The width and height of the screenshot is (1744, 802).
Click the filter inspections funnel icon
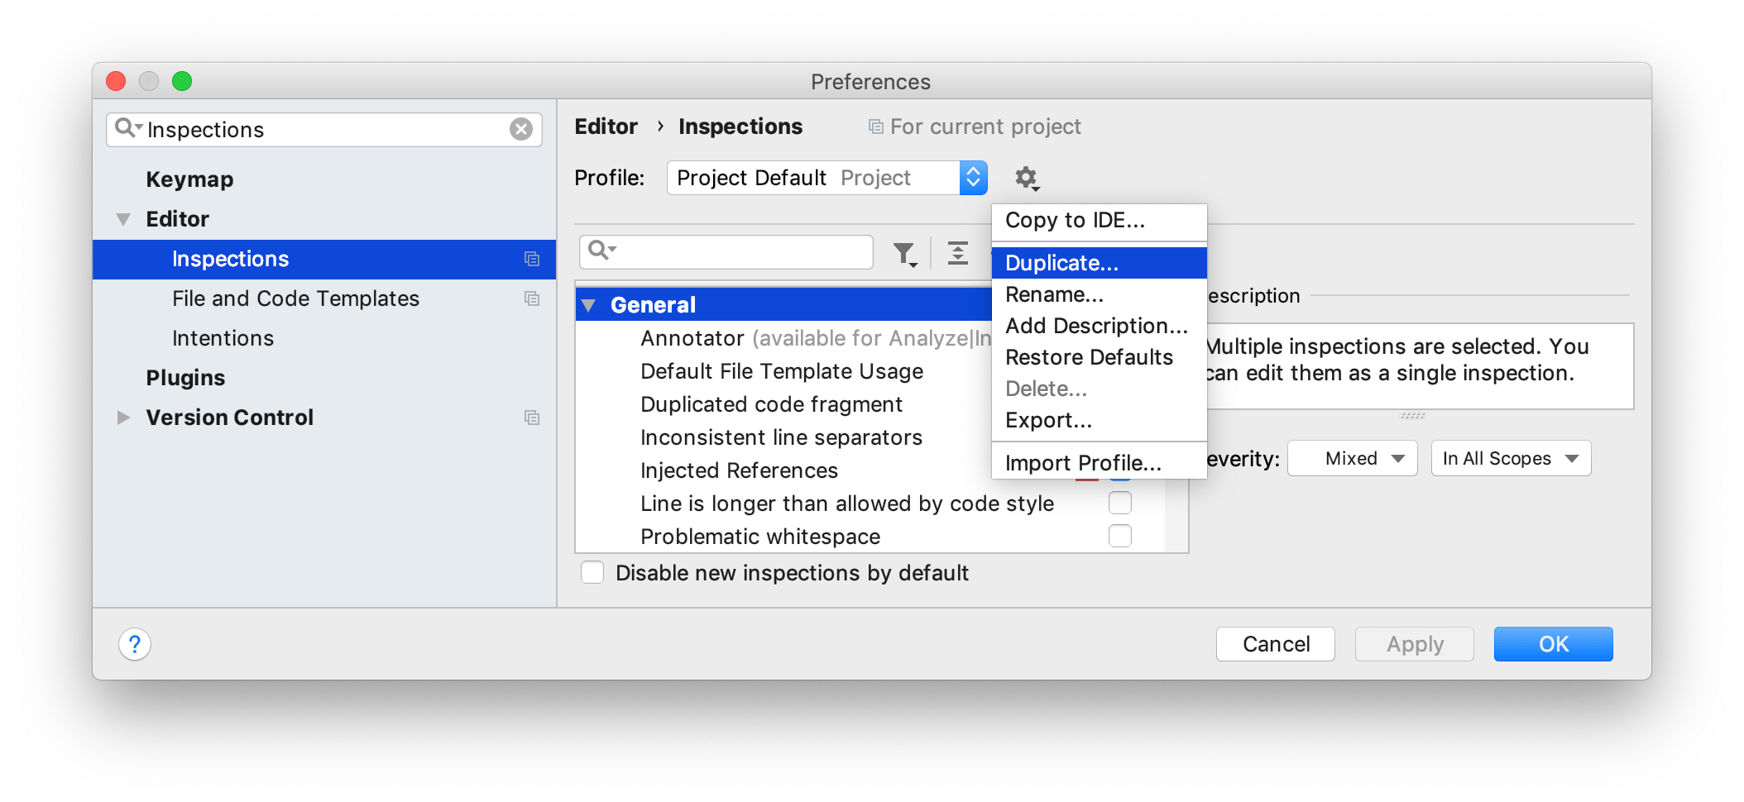[905, 254]
